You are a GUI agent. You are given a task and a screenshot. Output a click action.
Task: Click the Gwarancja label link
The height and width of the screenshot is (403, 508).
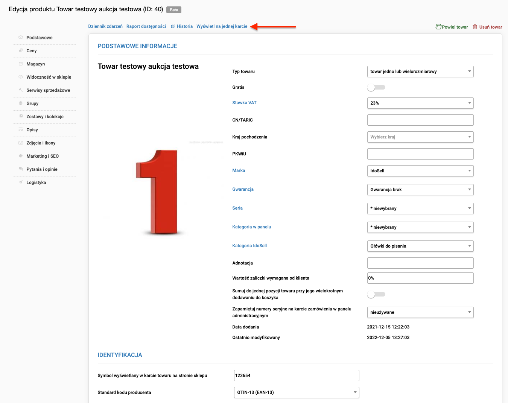coord(243,189)
